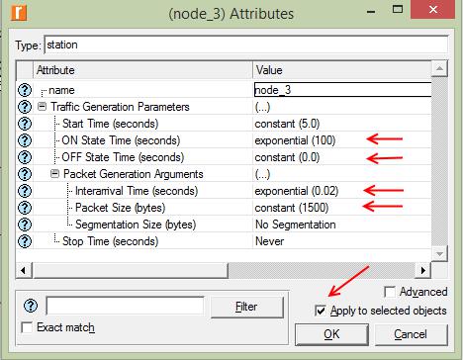Click the name attribute label
Image resolution: width=463 pixels, height=360 pixels.
coord(61,90)
